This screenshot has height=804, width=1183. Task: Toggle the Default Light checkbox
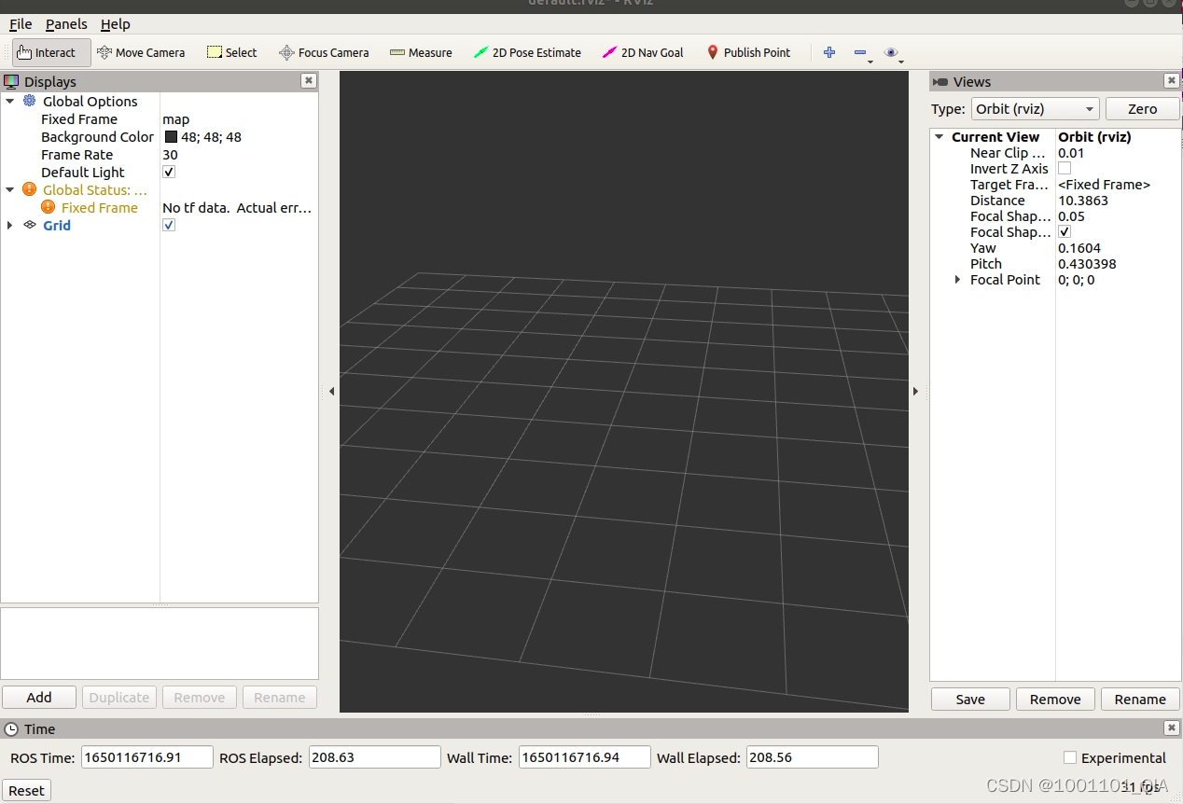pos(169,172)
